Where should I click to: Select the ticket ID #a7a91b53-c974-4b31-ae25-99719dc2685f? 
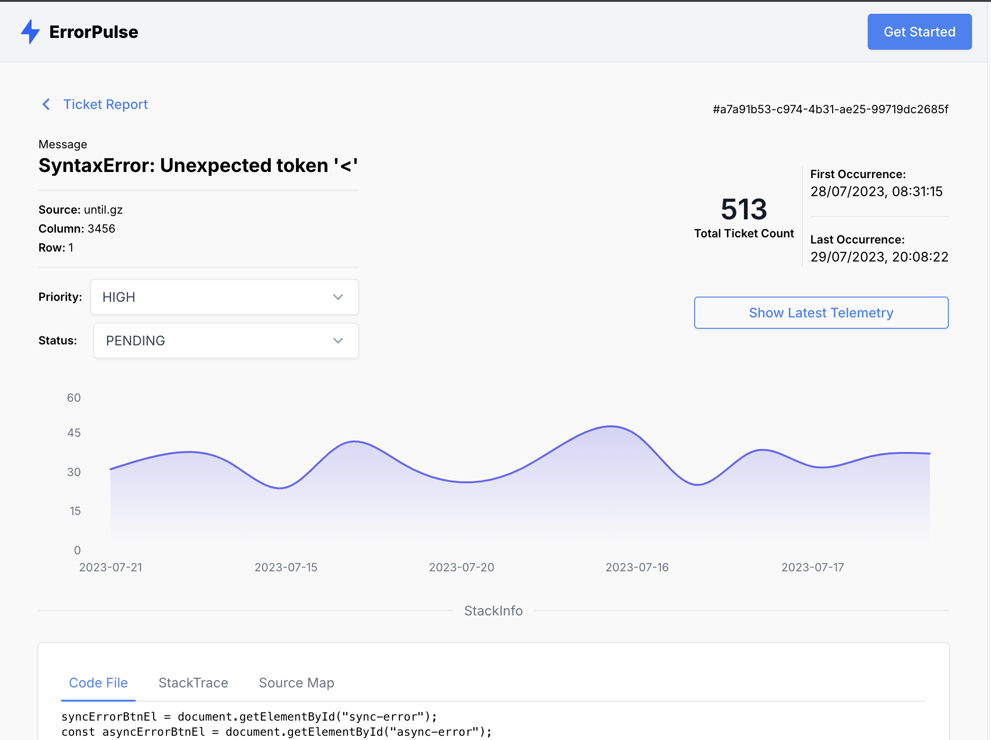tap(830, 109)
